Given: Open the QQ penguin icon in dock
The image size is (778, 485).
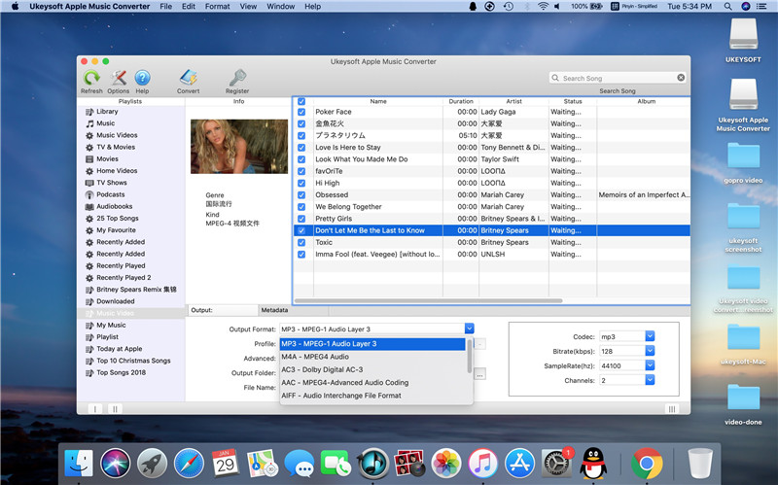Looking at the screenshot, I should [593, 464].
